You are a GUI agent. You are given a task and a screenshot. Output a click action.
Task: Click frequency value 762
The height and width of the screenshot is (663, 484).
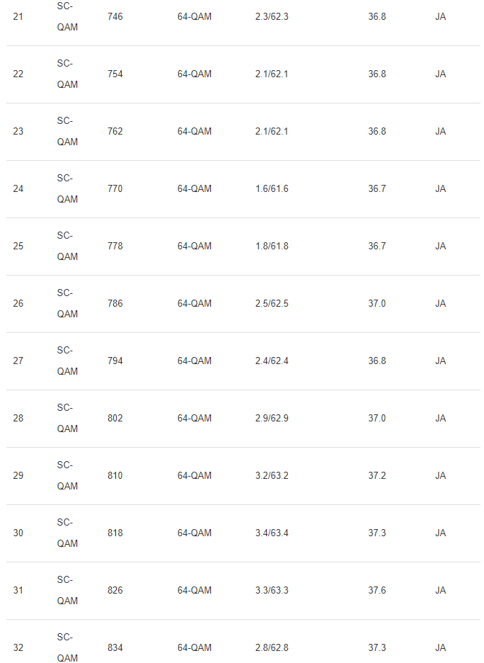(115, 131)
